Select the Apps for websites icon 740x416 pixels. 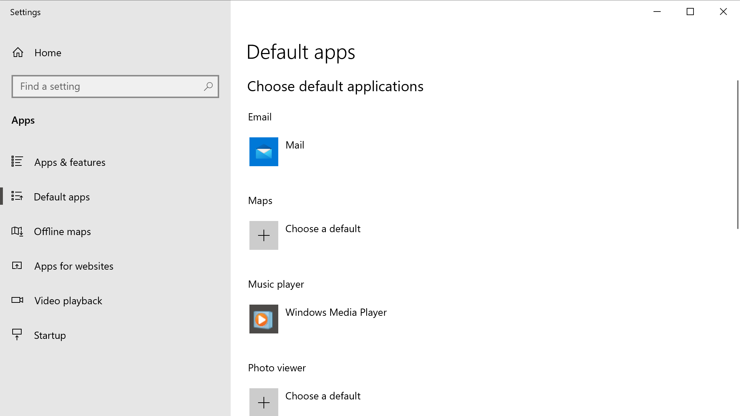(17, 266)
